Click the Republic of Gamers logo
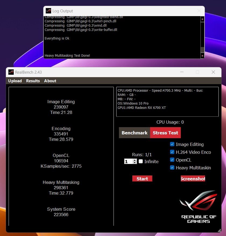This screenshot has width=226, height=236. [x=199, y=207]
